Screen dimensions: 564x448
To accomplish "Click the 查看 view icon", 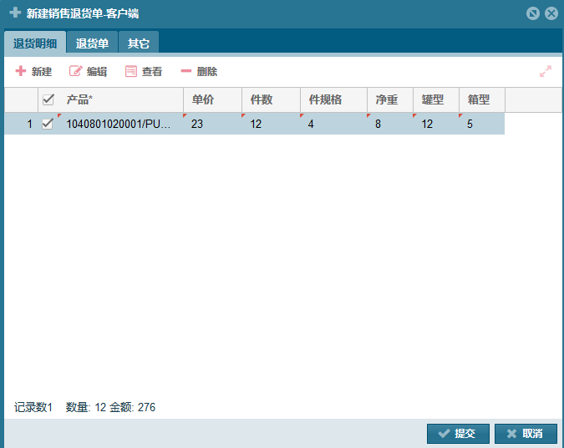I will 131,72.
